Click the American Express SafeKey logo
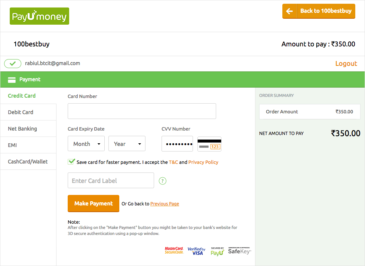 point(239,251)
